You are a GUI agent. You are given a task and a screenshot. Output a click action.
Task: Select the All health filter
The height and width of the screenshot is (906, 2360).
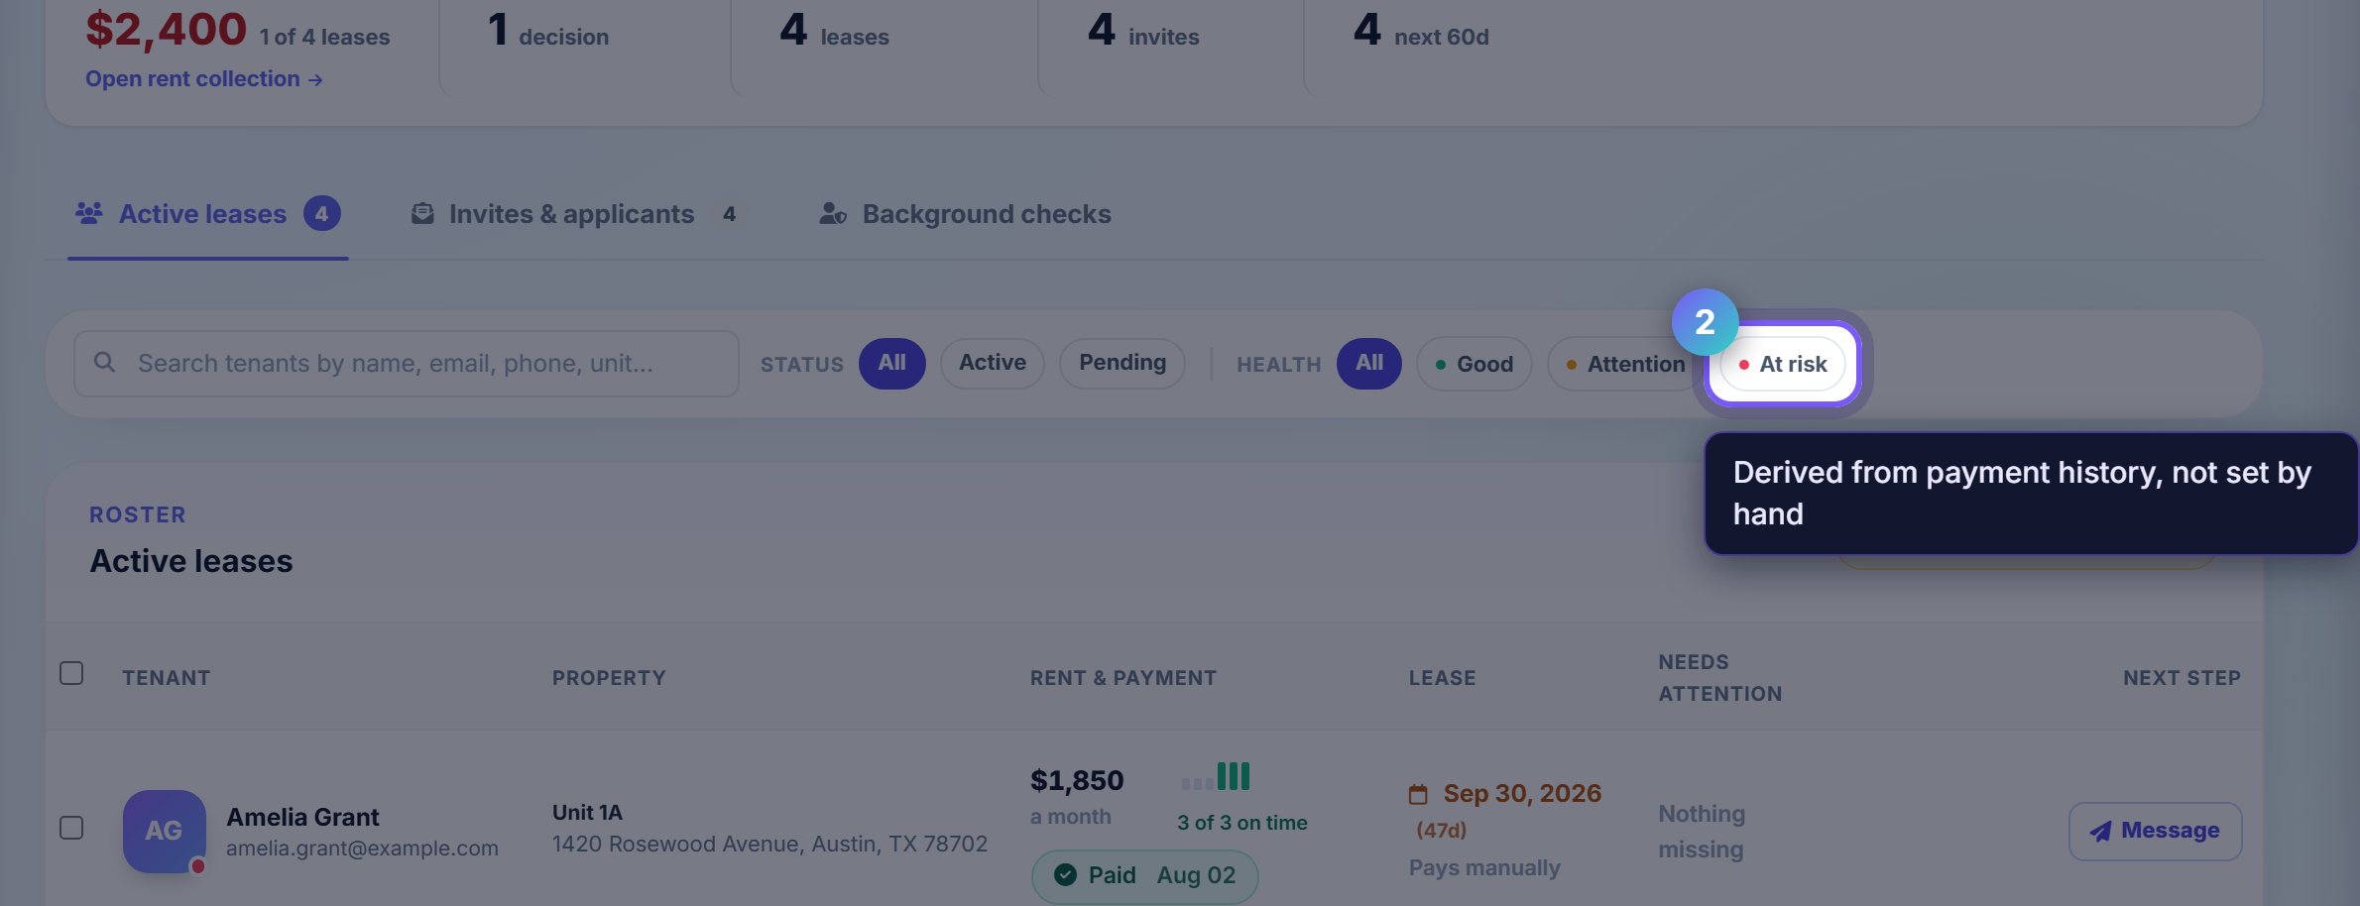tap(1369, 363)
